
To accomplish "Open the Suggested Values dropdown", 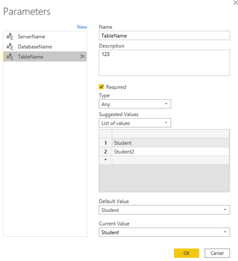I will (x=135, y=123).
